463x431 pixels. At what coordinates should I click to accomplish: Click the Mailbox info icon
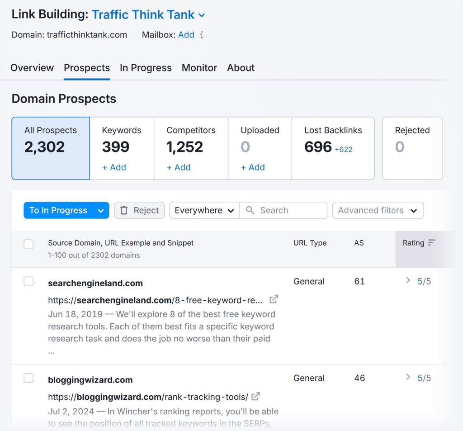click(x=202, y=35)
